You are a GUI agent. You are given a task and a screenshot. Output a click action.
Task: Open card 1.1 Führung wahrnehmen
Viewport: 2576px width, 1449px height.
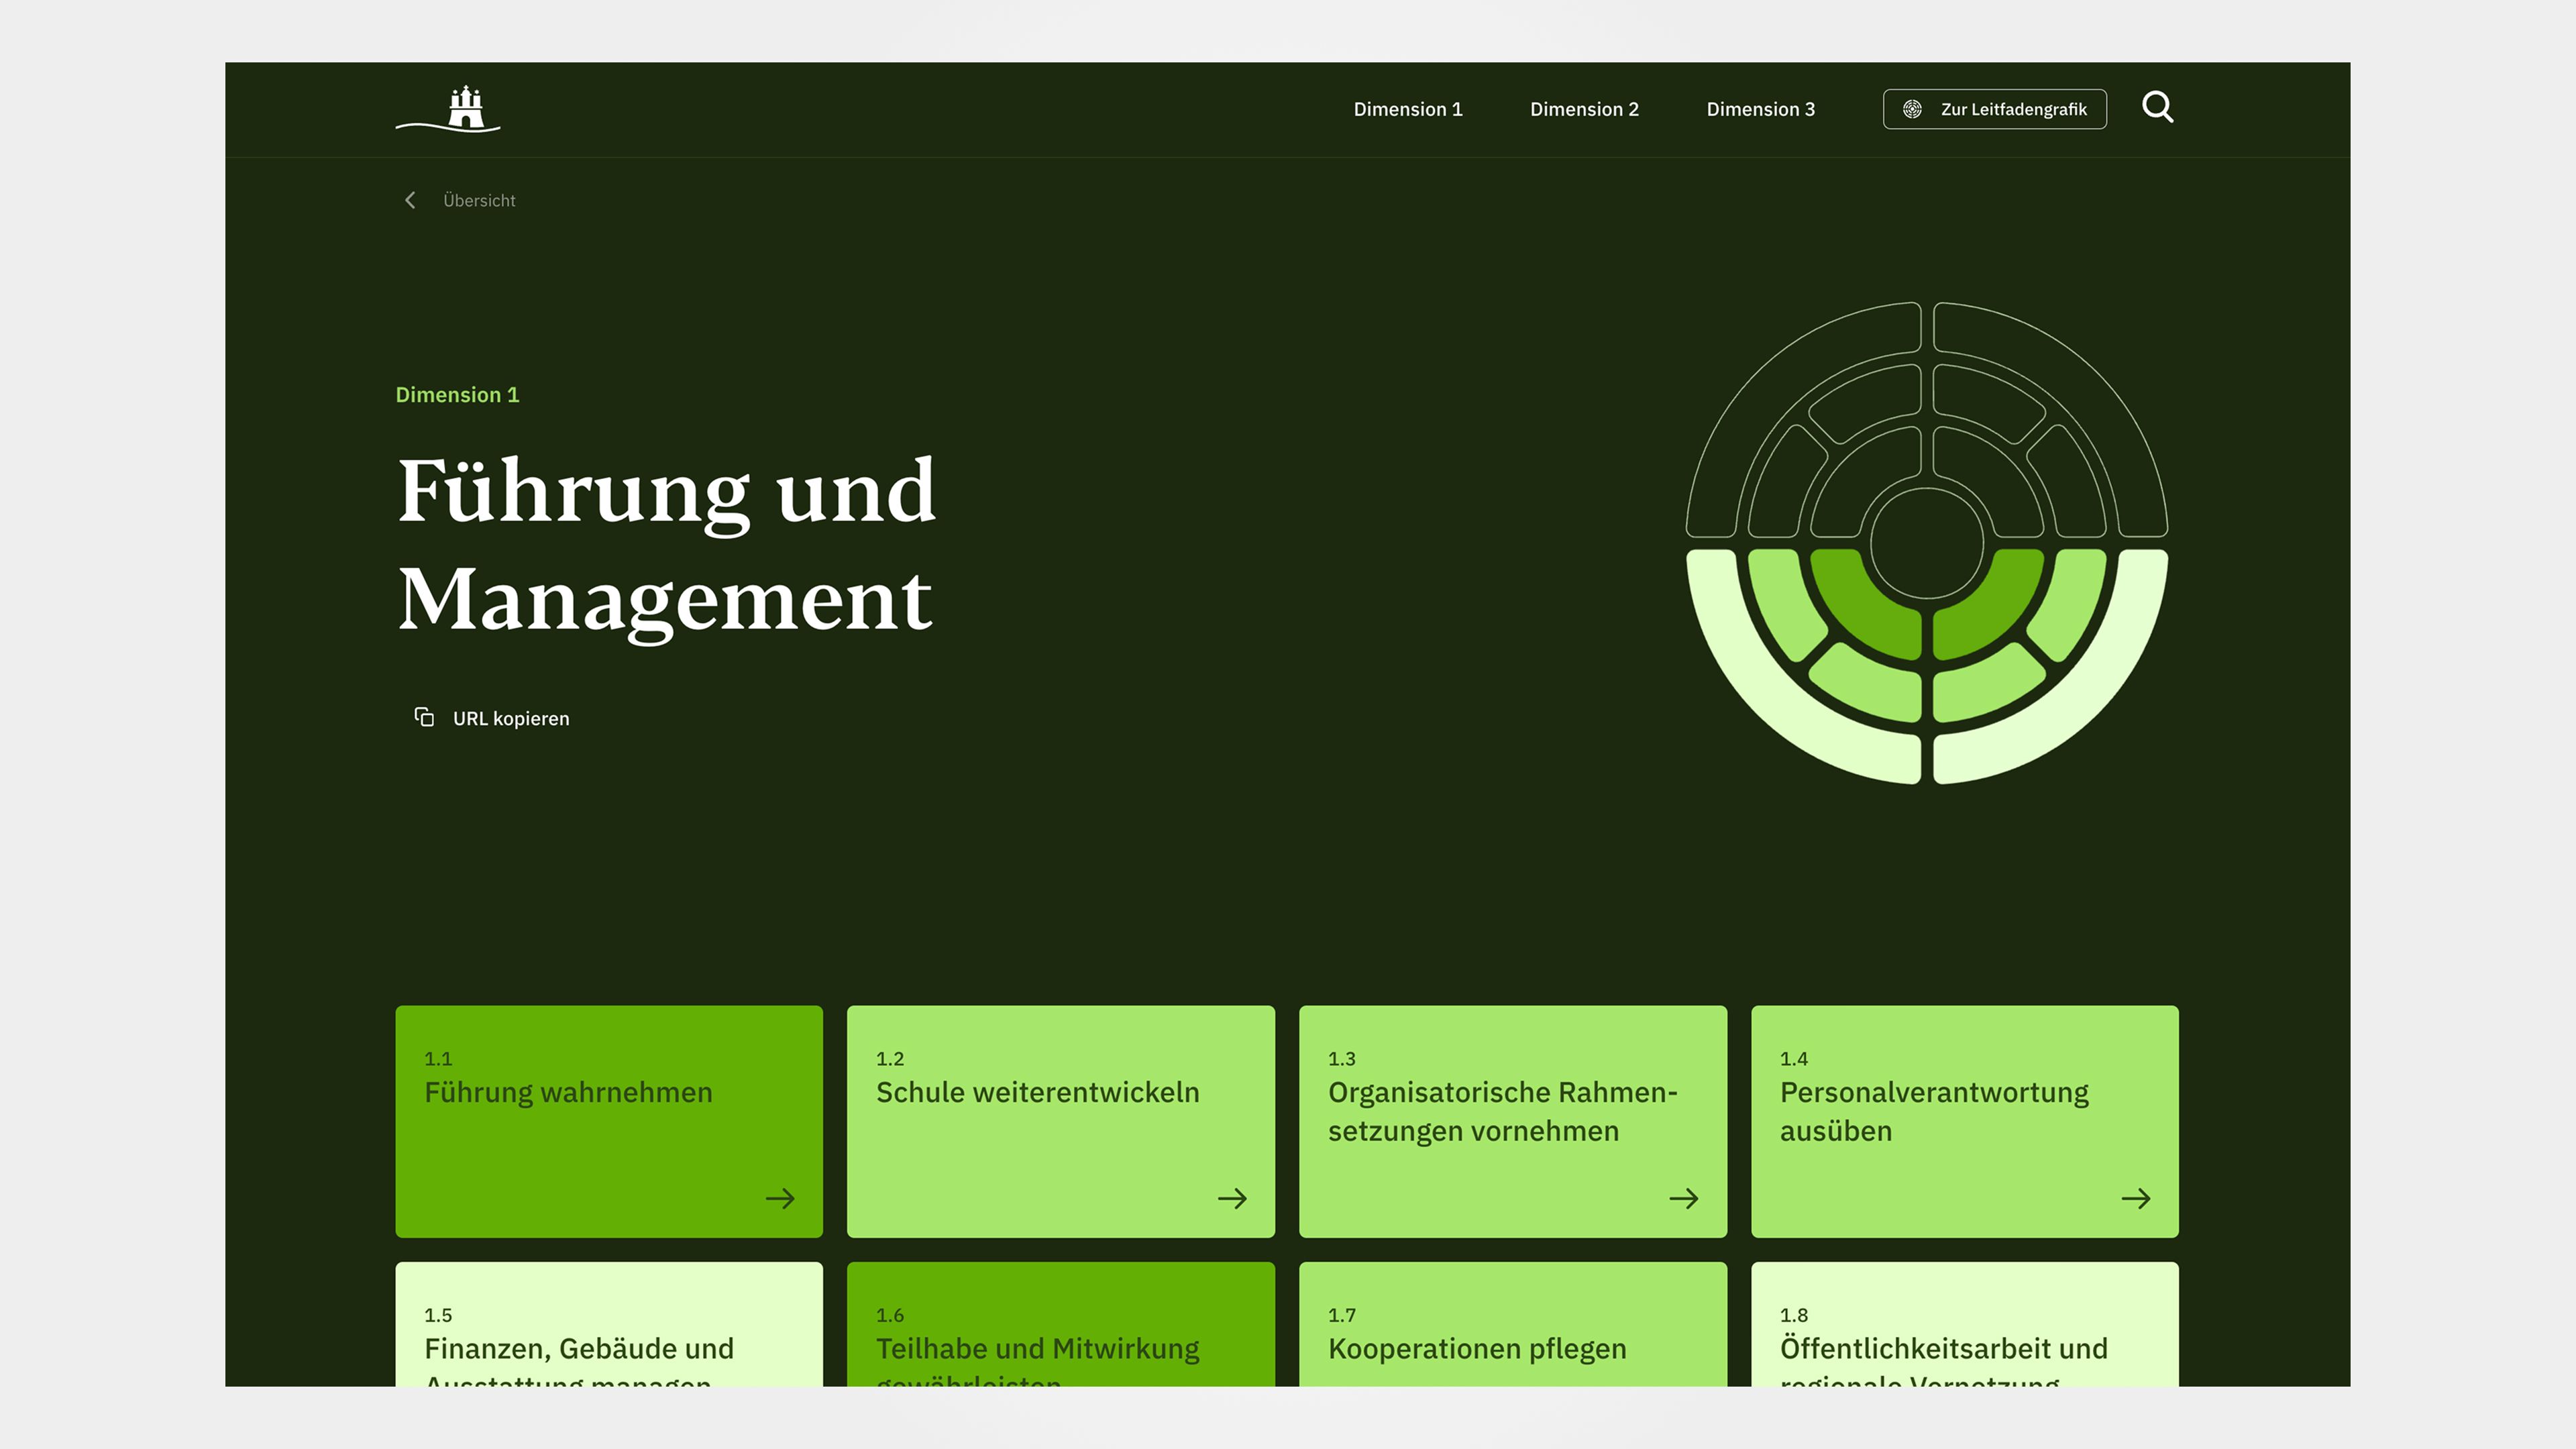[x=609, y=1121]
